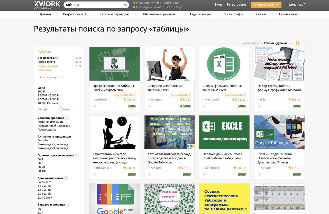Screen dimensions: 329x214
Task: Filter by price 500 ₽
Action: point(41,92)
